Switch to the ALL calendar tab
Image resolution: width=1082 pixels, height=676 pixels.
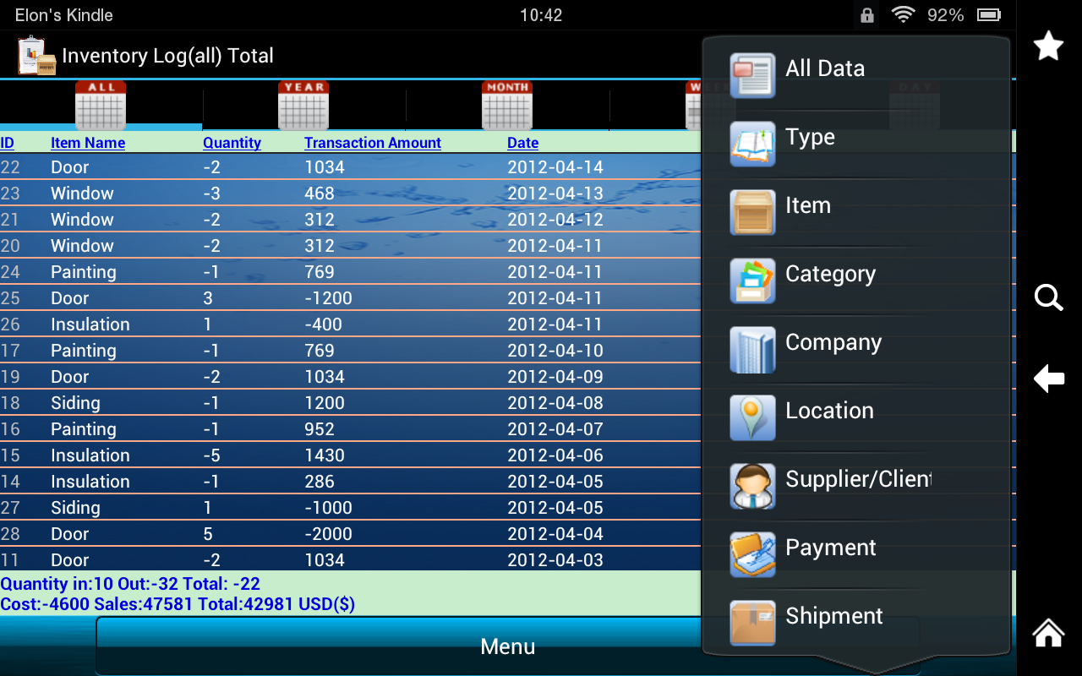pyautogui.click(x=101, y=106)
